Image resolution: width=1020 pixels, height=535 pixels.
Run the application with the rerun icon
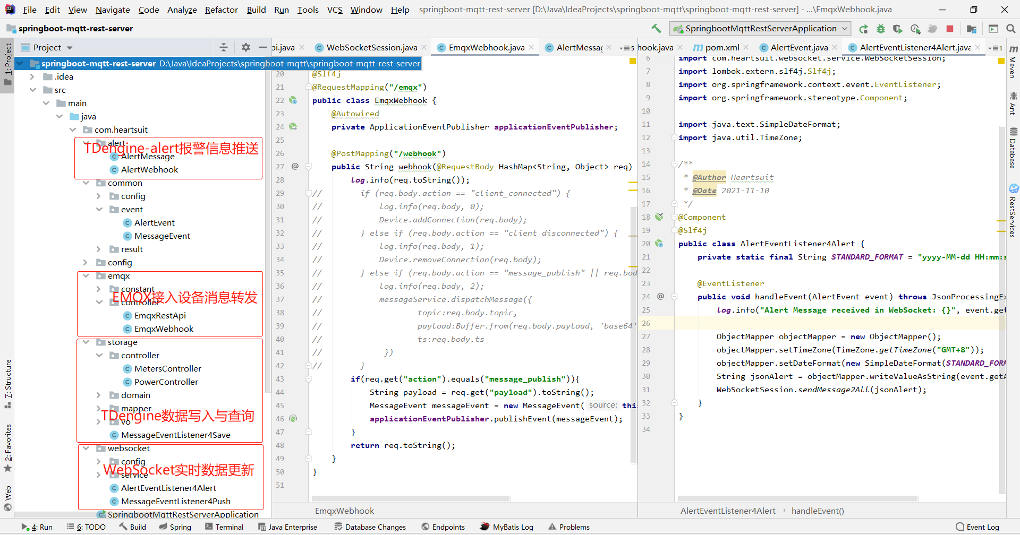[x=863, y=29]
